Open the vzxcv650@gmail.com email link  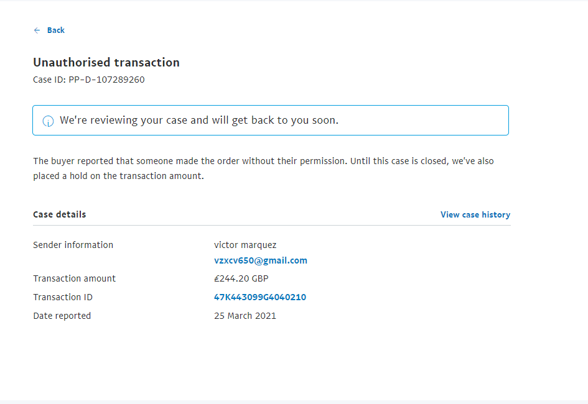click(260, 260)
